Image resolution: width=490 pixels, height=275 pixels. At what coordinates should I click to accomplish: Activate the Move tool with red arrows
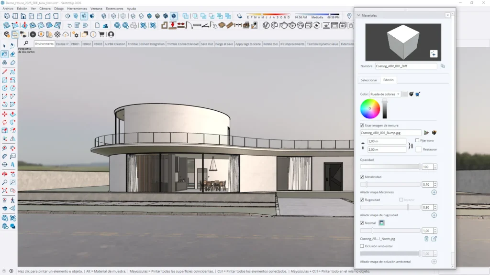click(5, 114)
